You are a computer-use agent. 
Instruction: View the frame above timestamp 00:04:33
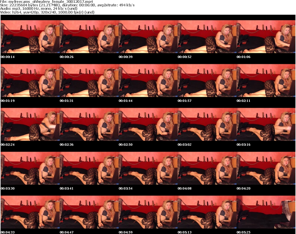pos(30,212)
